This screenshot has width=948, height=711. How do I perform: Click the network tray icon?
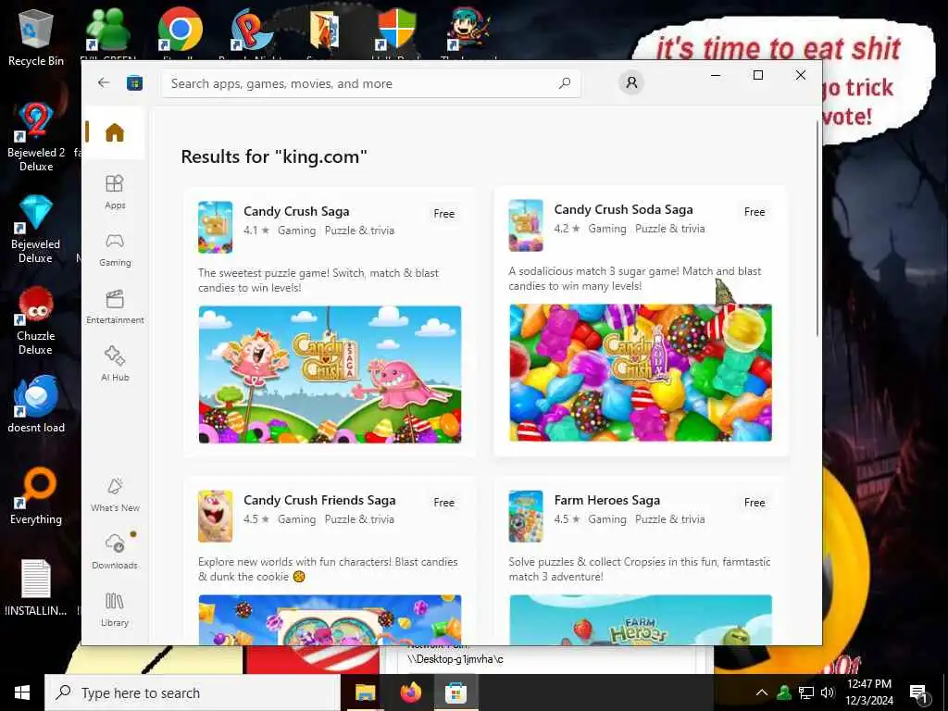click(806, 692)
